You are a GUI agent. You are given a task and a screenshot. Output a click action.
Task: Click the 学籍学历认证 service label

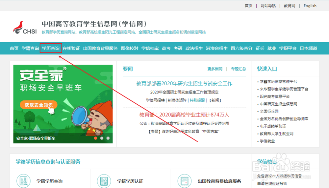pyautogui.click(x=130, y=181)
